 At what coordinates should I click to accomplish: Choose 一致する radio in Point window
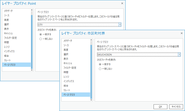coord(41,34)
